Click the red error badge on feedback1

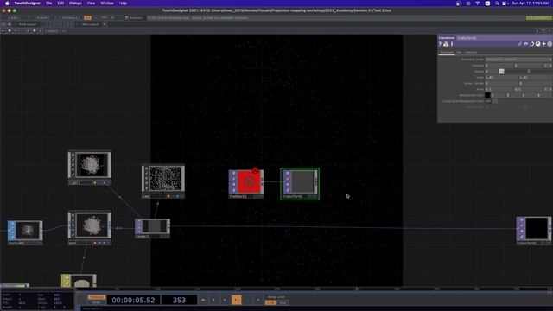tap(256, 171)
